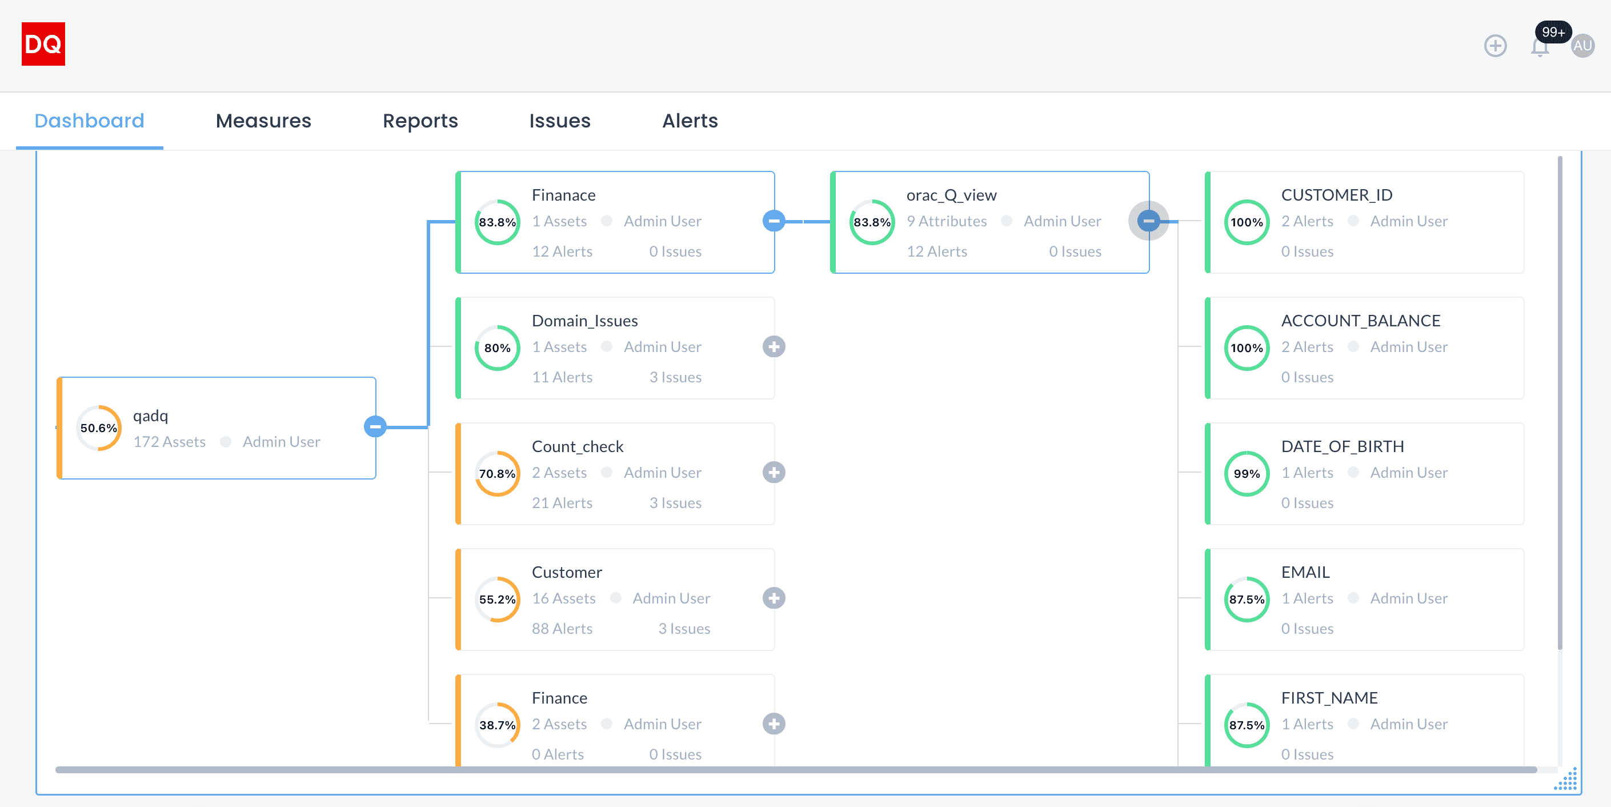The height and width of the screenshot is (807, 1611).
Task: Click the DQ logo
Action: pos(42,44)
